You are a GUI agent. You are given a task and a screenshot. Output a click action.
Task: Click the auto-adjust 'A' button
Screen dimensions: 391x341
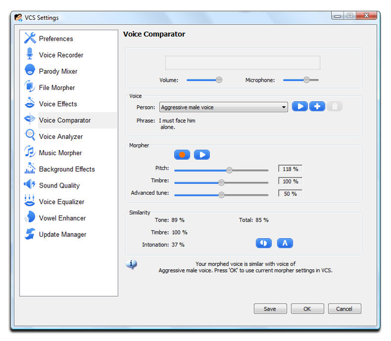click(285, 243)
